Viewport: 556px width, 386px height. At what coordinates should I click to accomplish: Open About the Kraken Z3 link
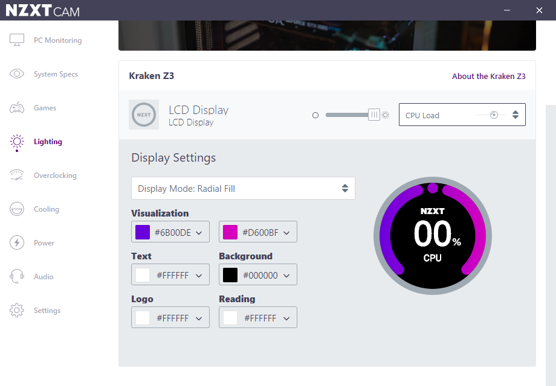tap(489, 76)
